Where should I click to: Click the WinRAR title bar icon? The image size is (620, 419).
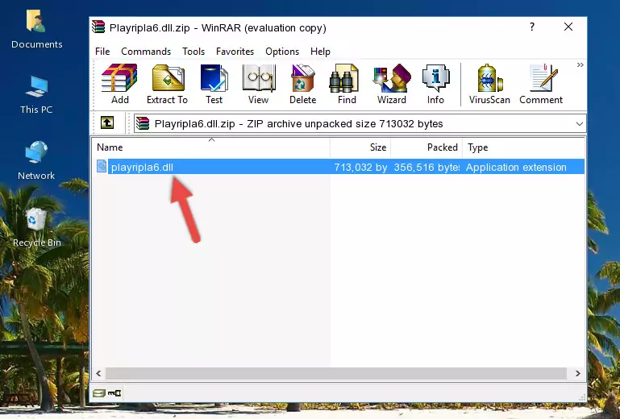98,27
